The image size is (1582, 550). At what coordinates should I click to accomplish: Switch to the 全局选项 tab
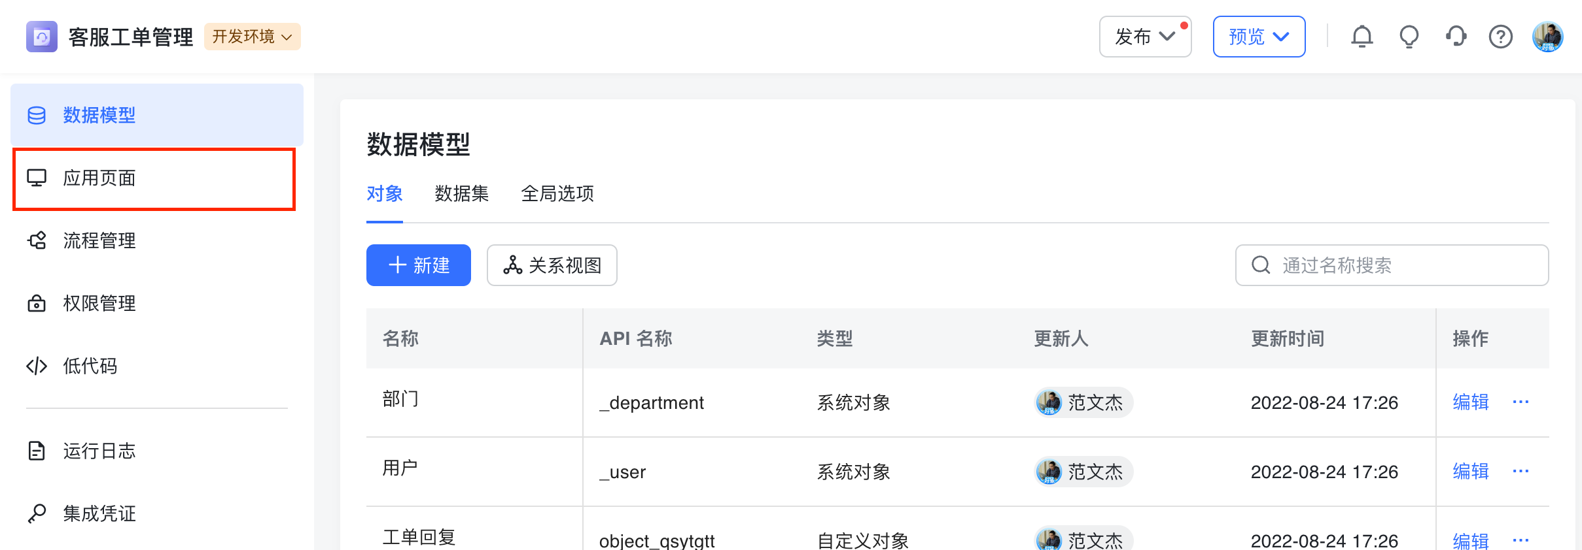click(557, 194)
